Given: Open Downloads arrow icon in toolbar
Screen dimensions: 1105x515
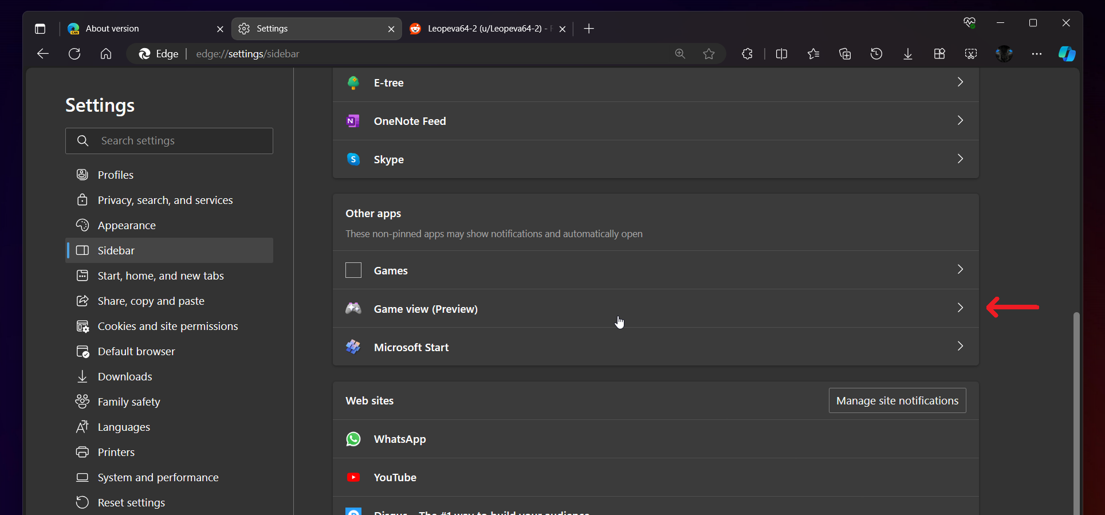Looking at the screenshot, I should [x=908, y=54].
